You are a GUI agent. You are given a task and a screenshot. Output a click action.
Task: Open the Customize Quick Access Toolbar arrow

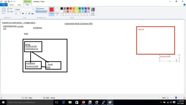[x=14, y=2]
